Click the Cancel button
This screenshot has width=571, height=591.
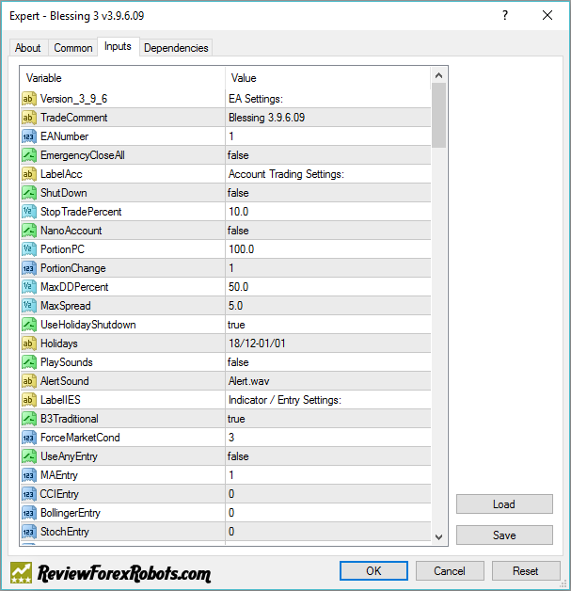pyautogui.click(x=450, y=570)
